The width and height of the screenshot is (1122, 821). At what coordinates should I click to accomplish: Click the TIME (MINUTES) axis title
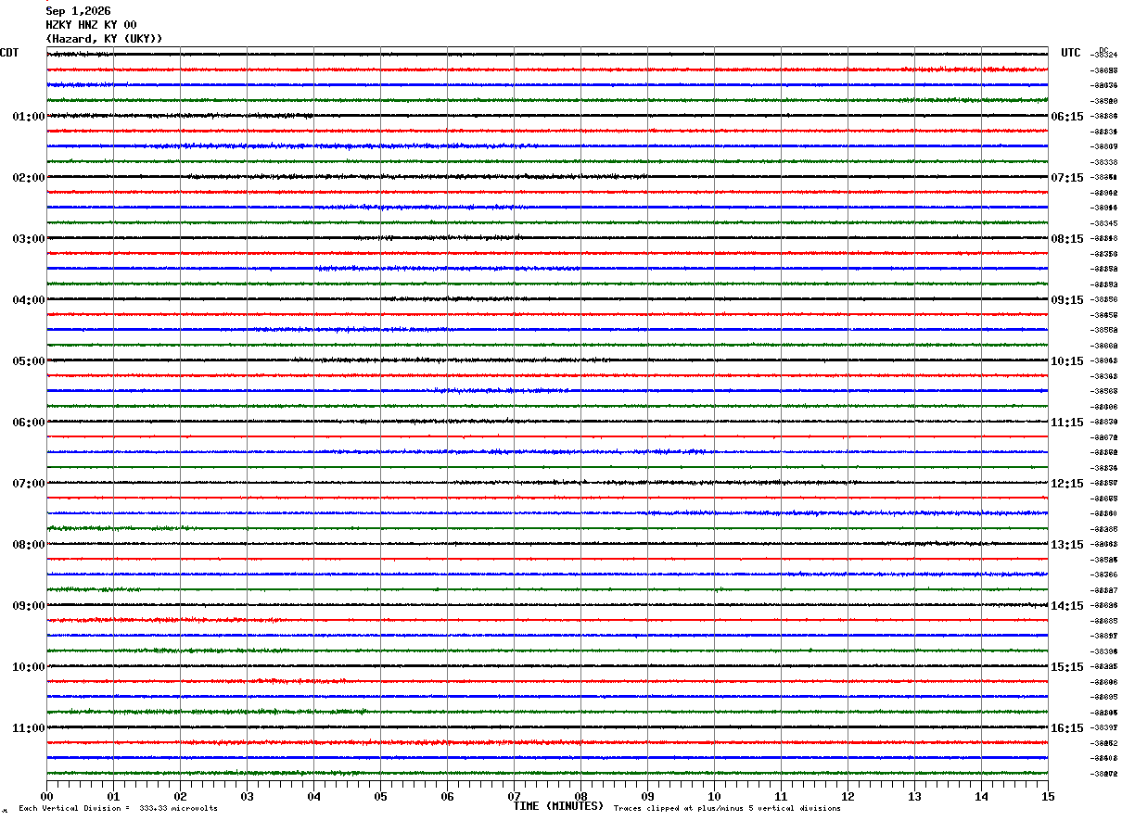pos(558,806)
